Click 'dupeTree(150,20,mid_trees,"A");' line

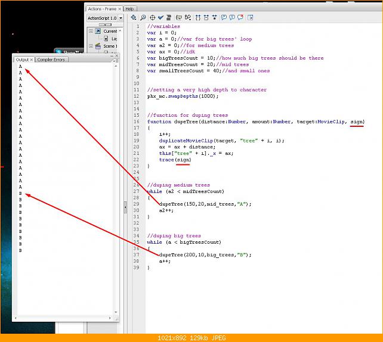pyautogui.click(x=205, y=204)
